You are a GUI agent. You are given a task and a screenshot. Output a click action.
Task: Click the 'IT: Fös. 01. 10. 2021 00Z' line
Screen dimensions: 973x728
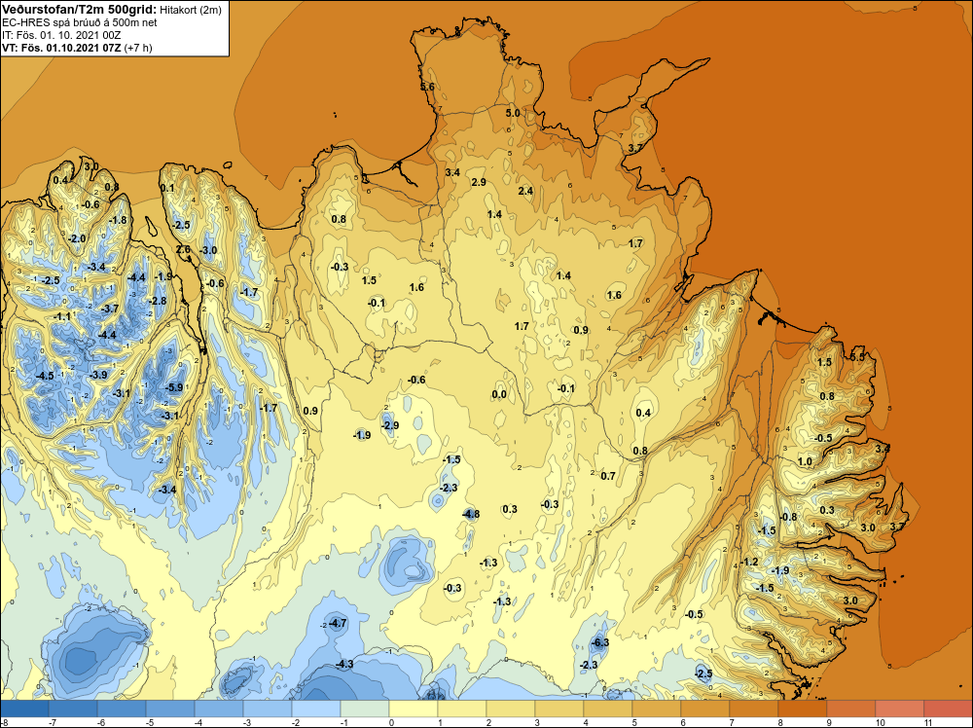[62, 35]
